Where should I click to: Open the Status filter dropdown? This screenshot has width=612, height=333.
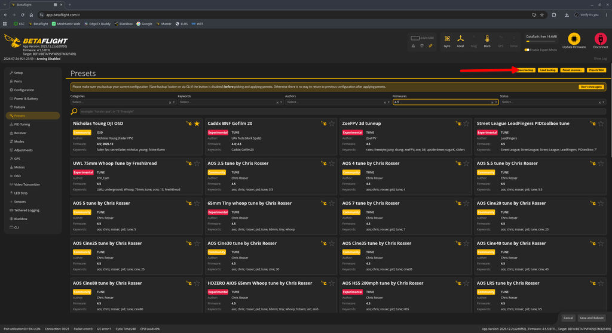click(x=553, y=102)
